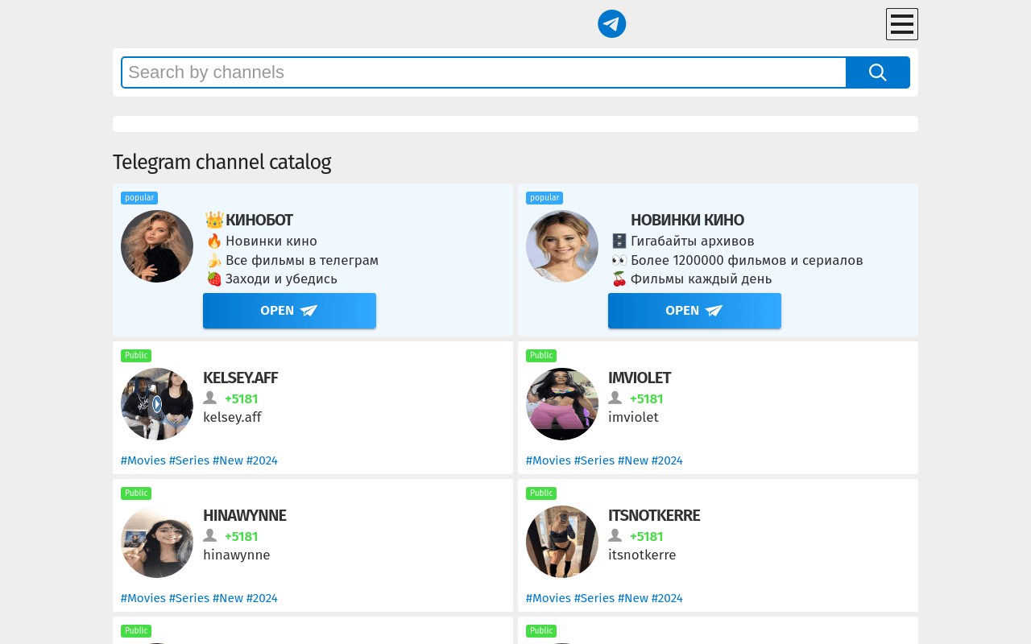Click the ITSNOTKERRE avatar thumbnail
The width and height of the screenshot is (1031, 644).
pyautogui.click(x=562, y=542)
